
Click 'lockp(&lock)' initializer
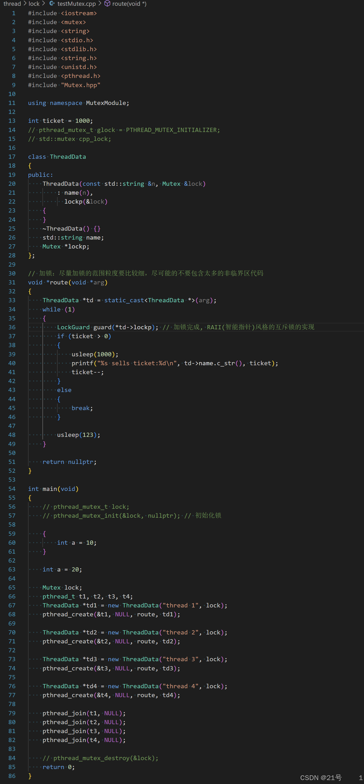86,202
